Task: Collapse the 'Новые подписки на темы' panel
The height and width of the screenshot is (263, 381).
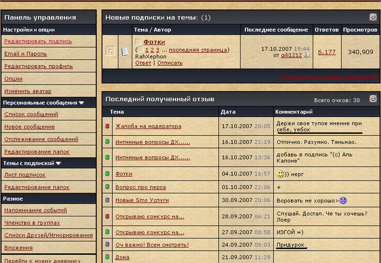Action: tap(373, 17)
